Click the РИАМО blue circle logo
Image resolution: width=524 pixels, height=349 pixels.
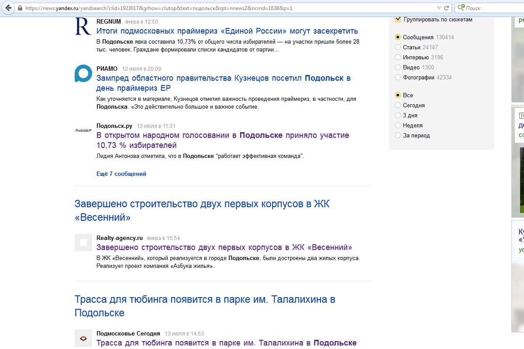[83, 73]
